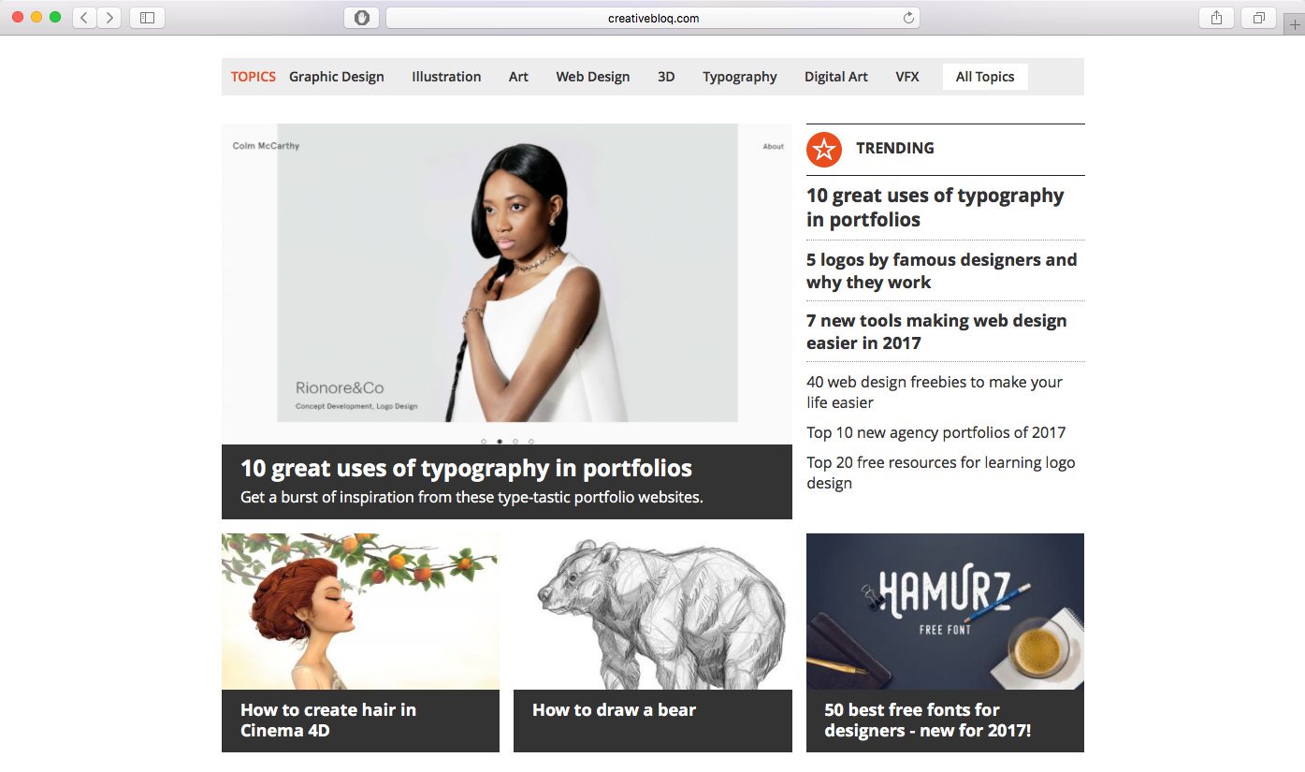Screen dimensions: 1305x772
Task: Toggle the Safari sidebar
Action: coord(148,17)
